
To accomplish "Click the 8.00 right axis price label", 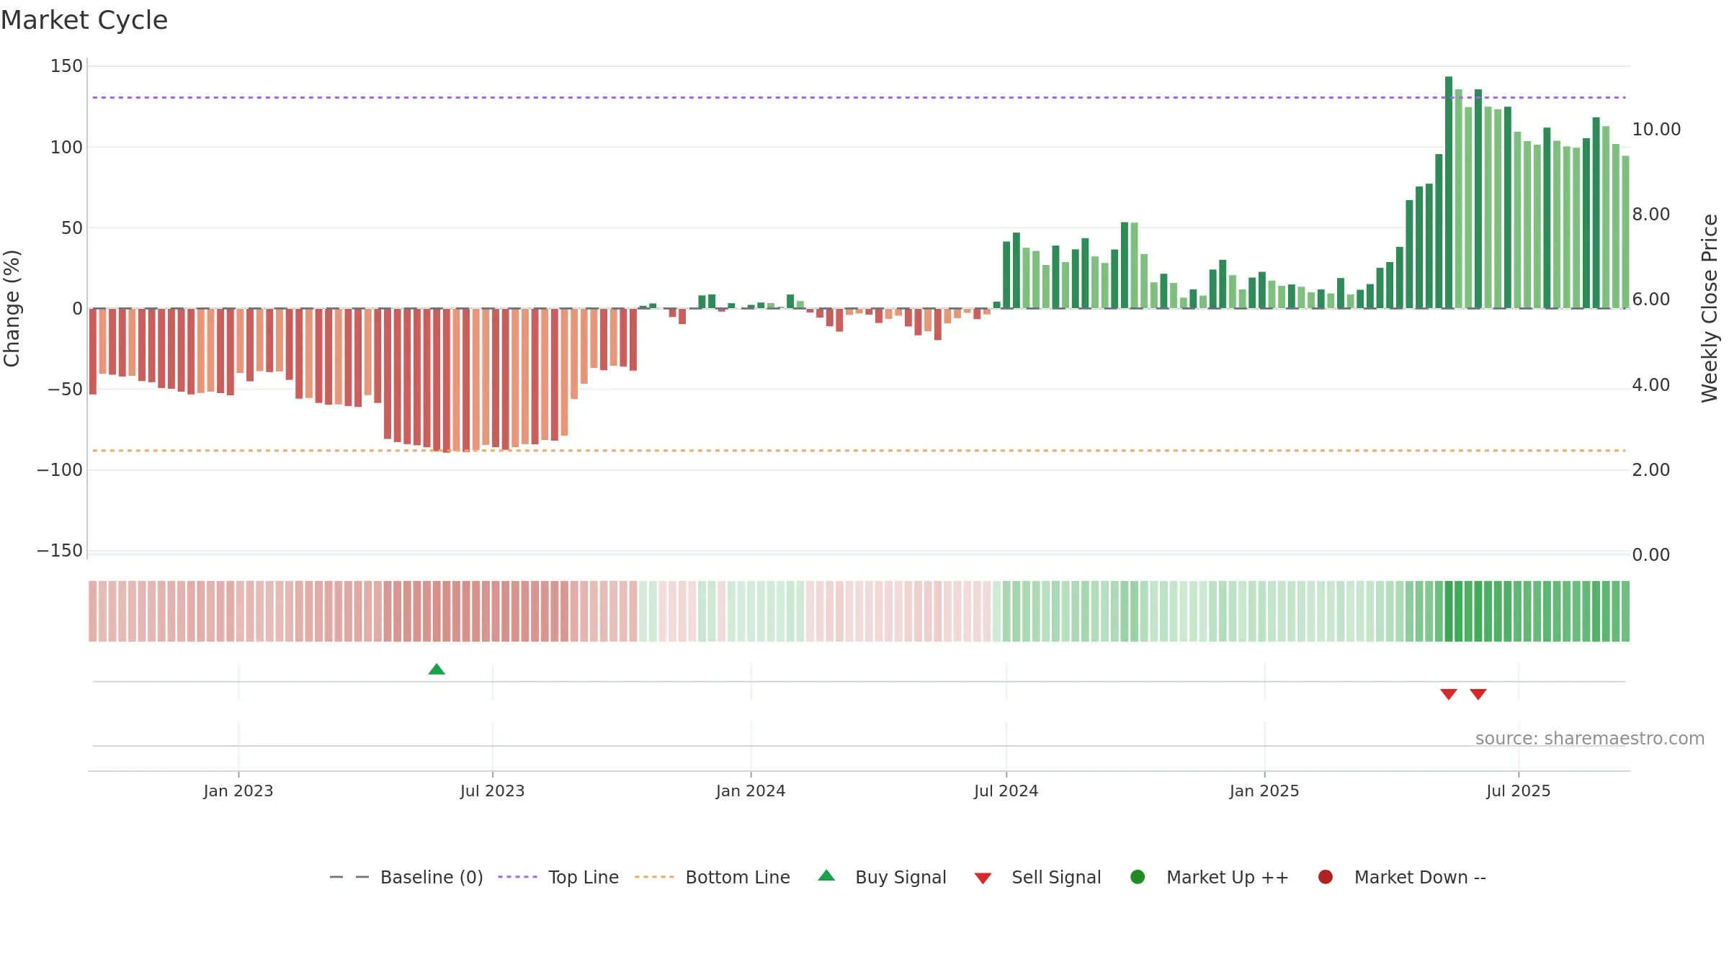I will coord(1651,215).
